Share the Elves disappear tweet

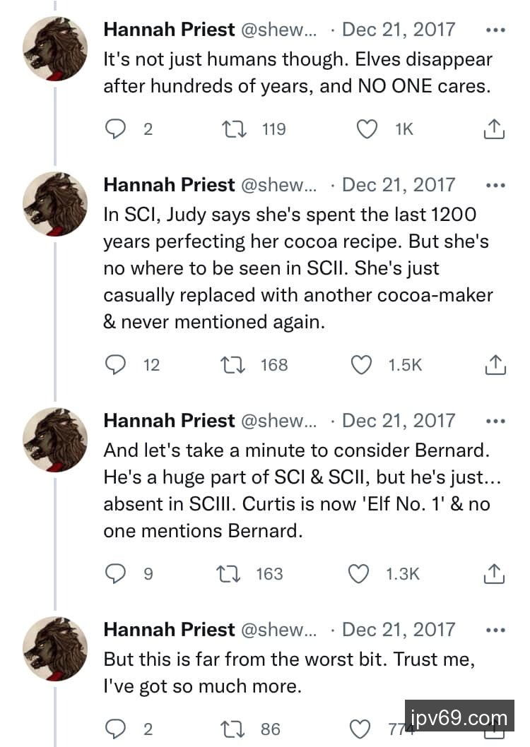pos(494,129)
